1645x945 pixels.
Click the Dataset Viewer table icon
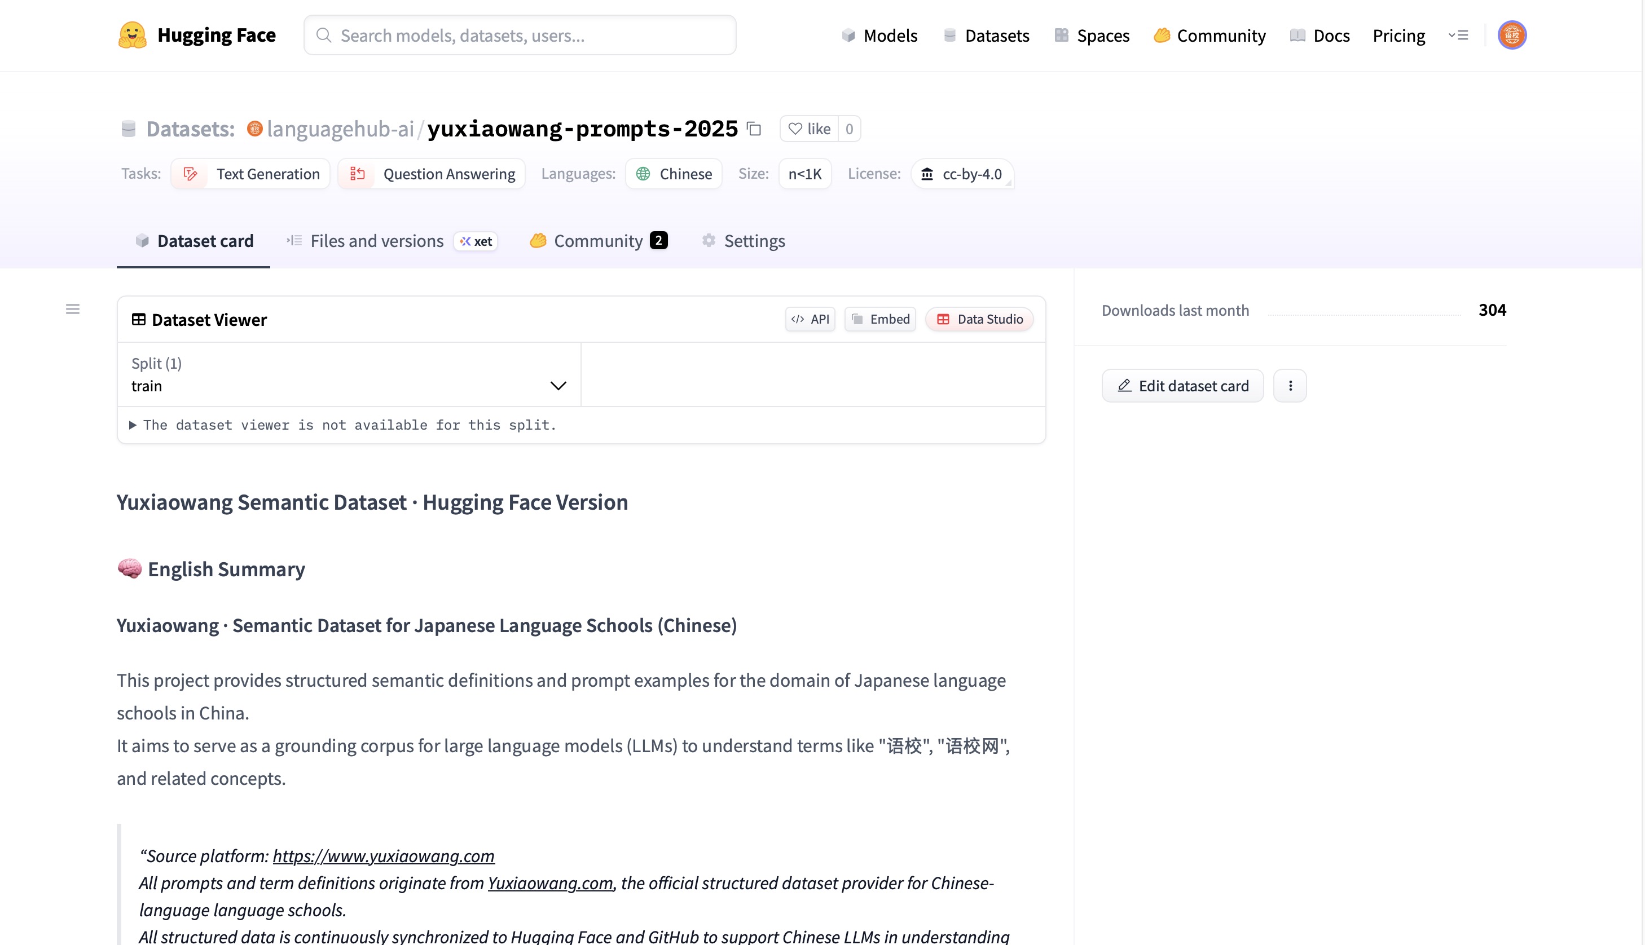[x=138, y=319]
